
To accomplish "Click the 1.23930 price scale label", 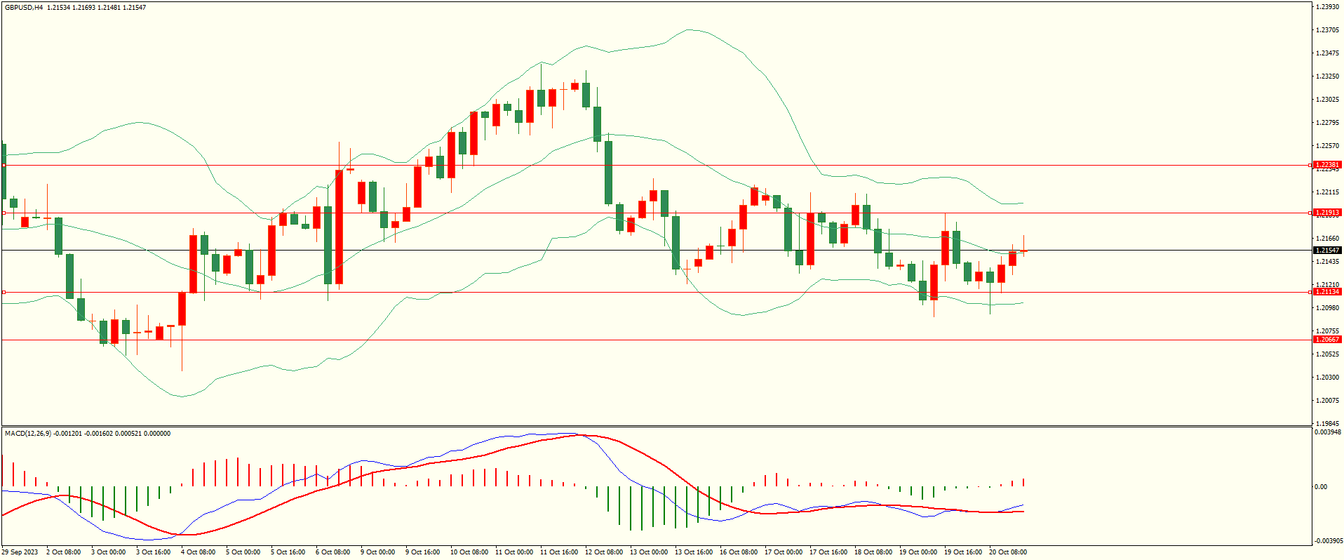I will point(1328,7).
